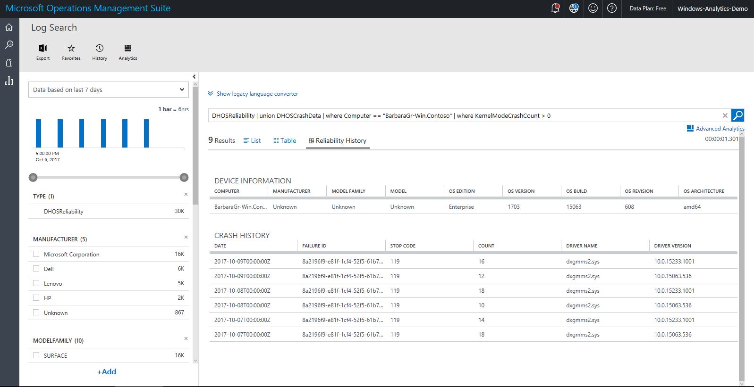
Task: Run query with magnifier search button
Action: [737, 115]
